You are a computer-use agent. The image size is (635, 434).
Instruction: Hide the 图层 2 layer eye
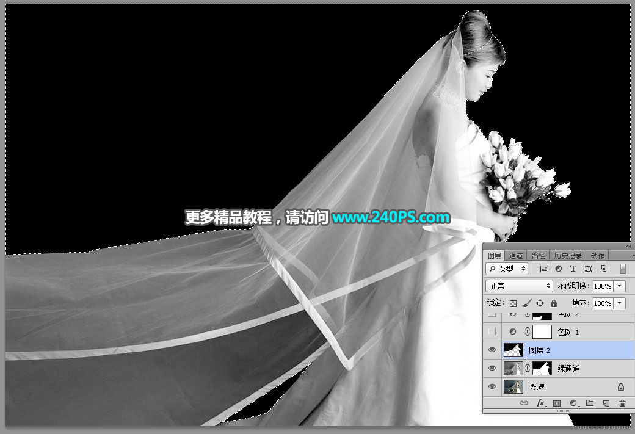(x=492, y=350)
